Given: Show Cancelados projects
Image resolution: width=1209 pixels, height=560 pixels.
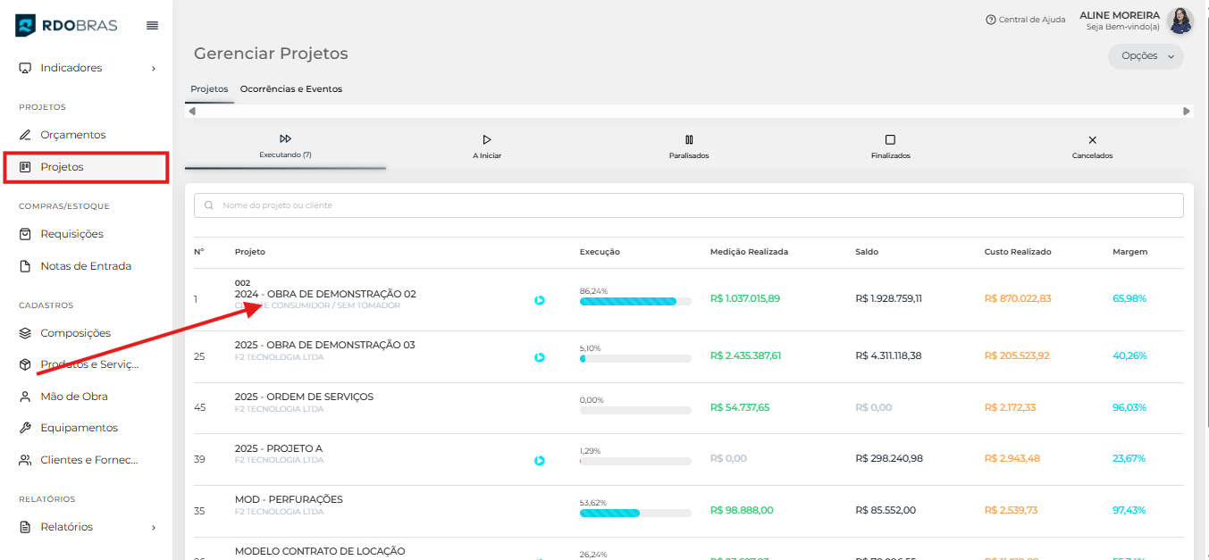Looking at the screenshot, I should pos(1092,146).
